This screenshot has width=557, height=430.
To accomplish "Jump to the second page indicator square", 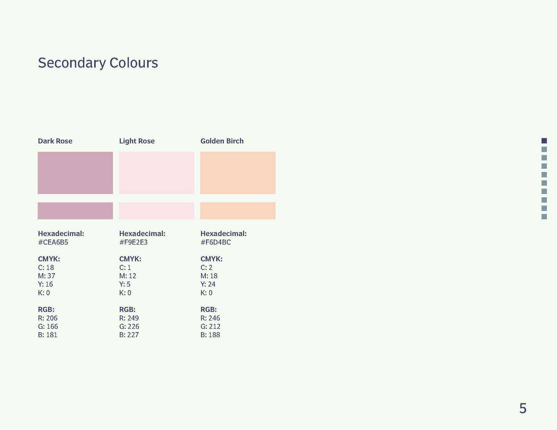I will click(x=544, y=149).
